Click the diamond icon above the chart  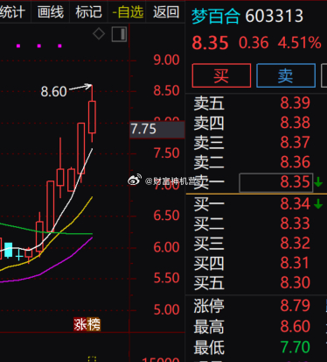click(99, 33)
